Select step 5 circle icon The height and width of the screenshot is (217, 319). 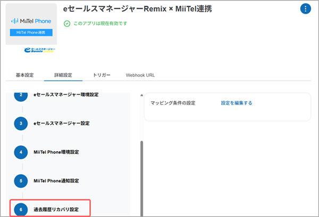tap(21, 181)
